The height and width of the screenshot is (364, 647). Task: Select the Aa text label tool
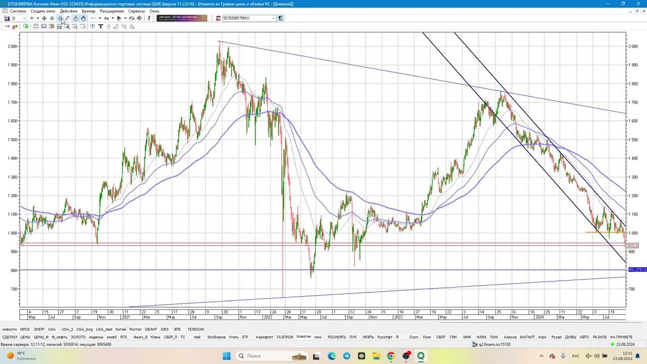(106, 18)
